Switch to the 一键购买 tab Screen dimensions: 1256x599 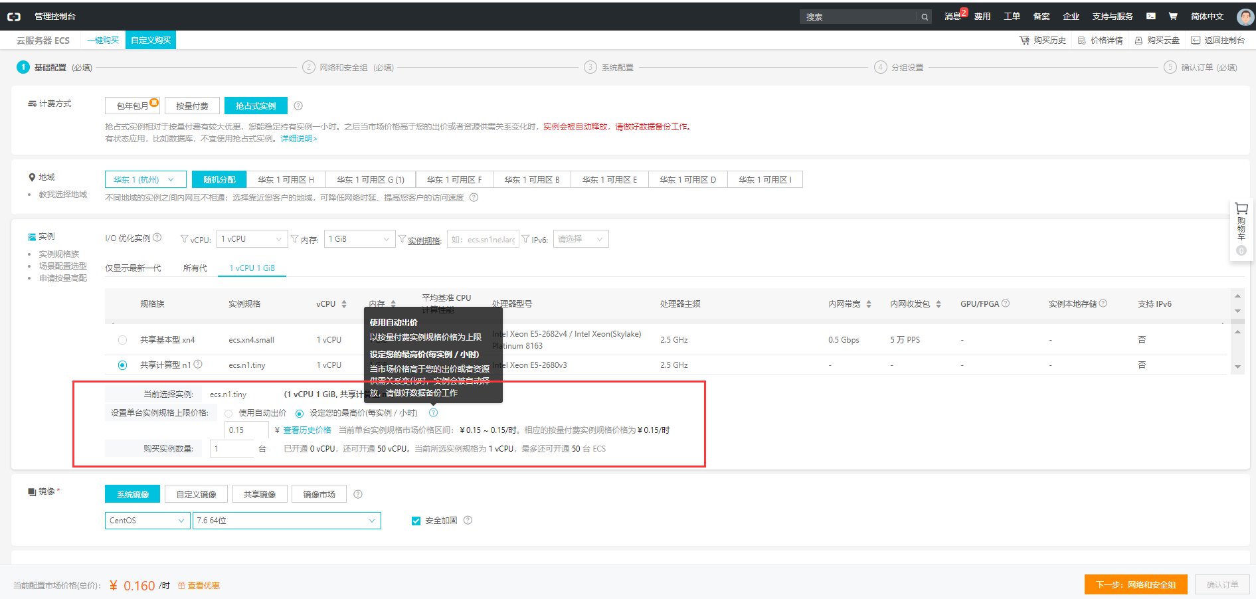[103, 41]
